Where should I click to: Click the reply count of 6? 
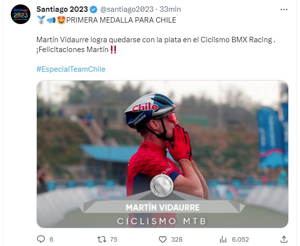pos(51,240)
